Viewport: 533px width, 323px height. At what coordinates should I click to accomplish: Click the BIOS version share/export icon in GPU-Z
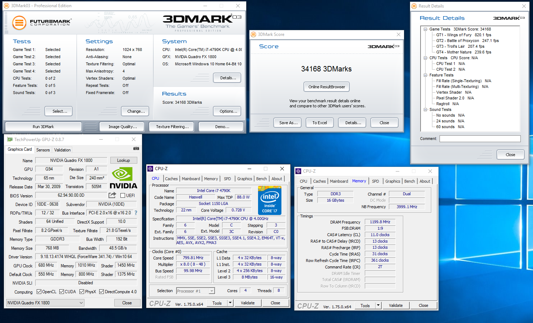[112, 195]
